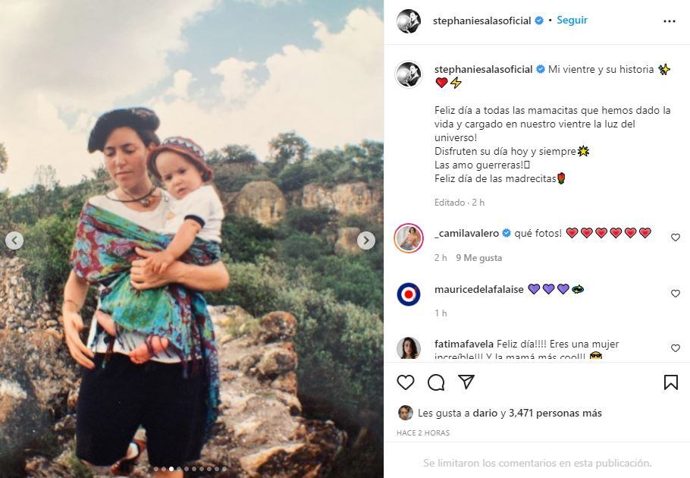Click the Seguir follow button
Viewport: 690px width, 478px height.
point(572,20)
